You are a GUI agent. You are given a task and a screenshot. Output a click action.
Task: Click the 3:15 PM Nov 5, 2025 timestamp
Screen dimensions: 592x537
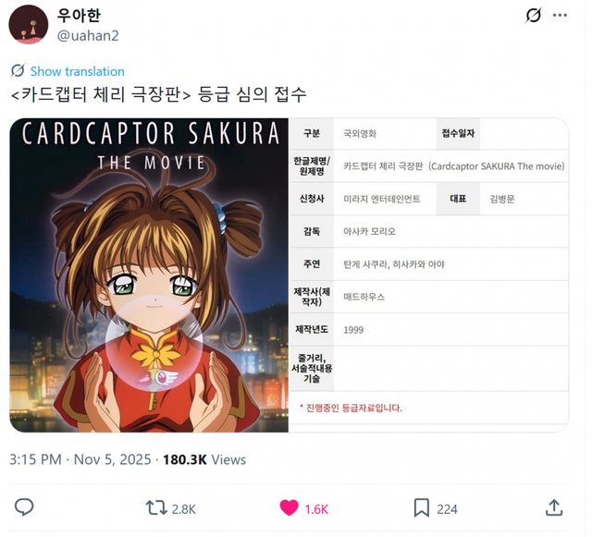click(x=80, y=459)
